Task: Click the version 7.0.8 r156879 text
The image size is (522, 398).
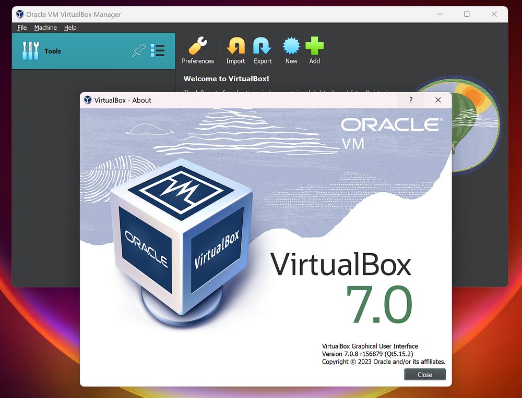Action: point(367,354)
